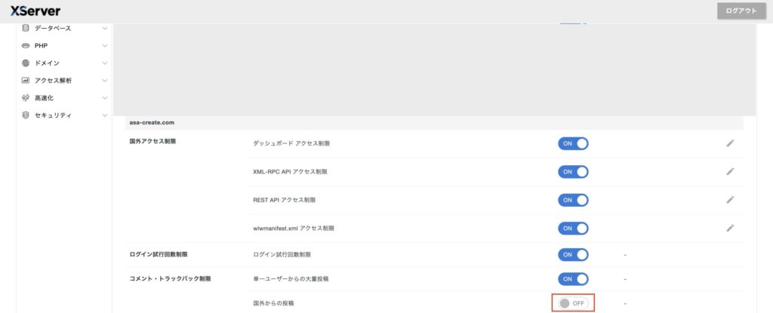The height and width of the screenshot is (313, 773).
Task: Click the access analysis chart icon
Action: [x=26, y=81]
